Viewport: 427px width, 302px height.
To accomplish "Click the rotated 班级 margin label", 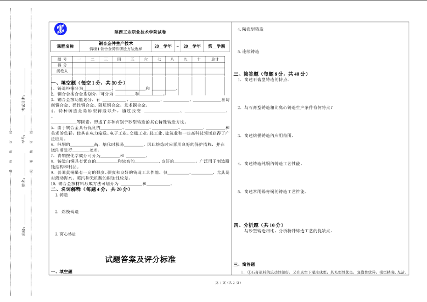I will click(24, 231).
